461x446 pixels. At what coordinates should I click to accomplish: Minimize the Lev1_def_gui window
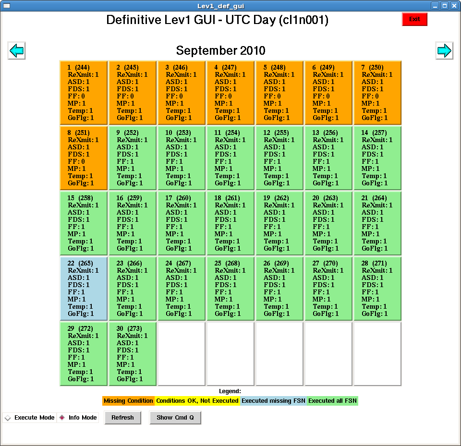(x=435, y=6)
